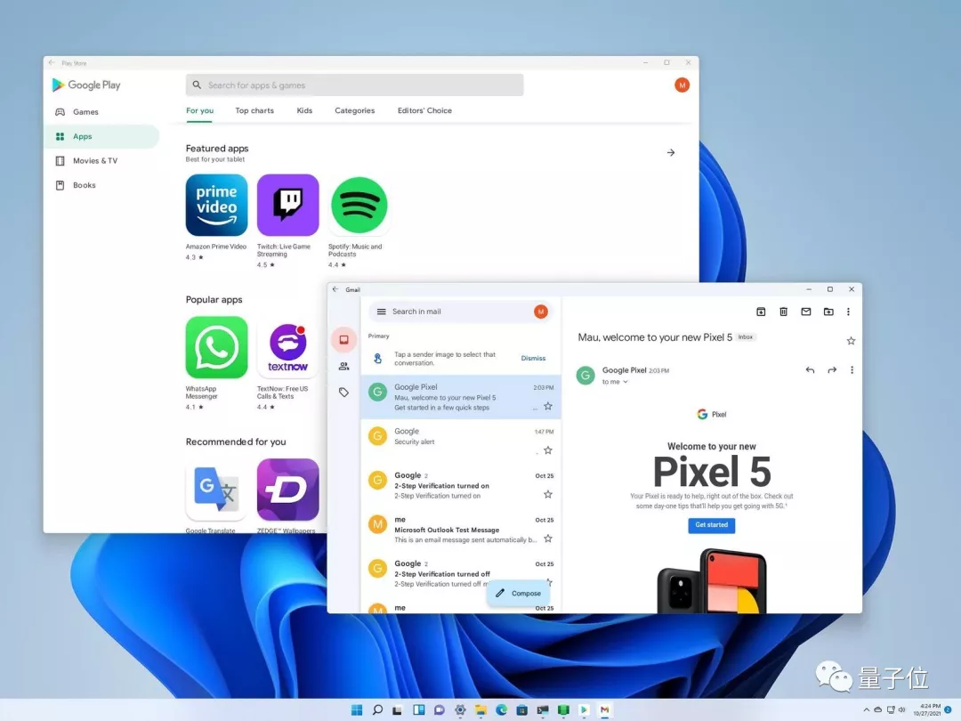Star the open Pixel 5 email subject
Screen dimensions: 961x721
pos(851,341)
